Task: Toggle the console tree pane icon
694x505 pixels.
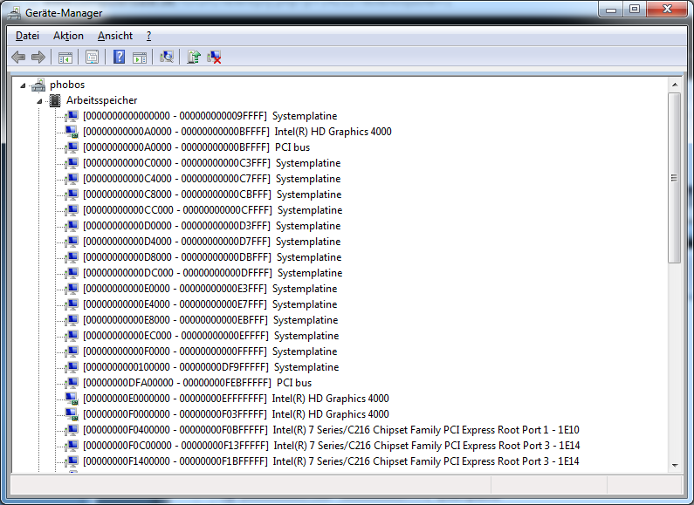Action: [x=65, y=57]
